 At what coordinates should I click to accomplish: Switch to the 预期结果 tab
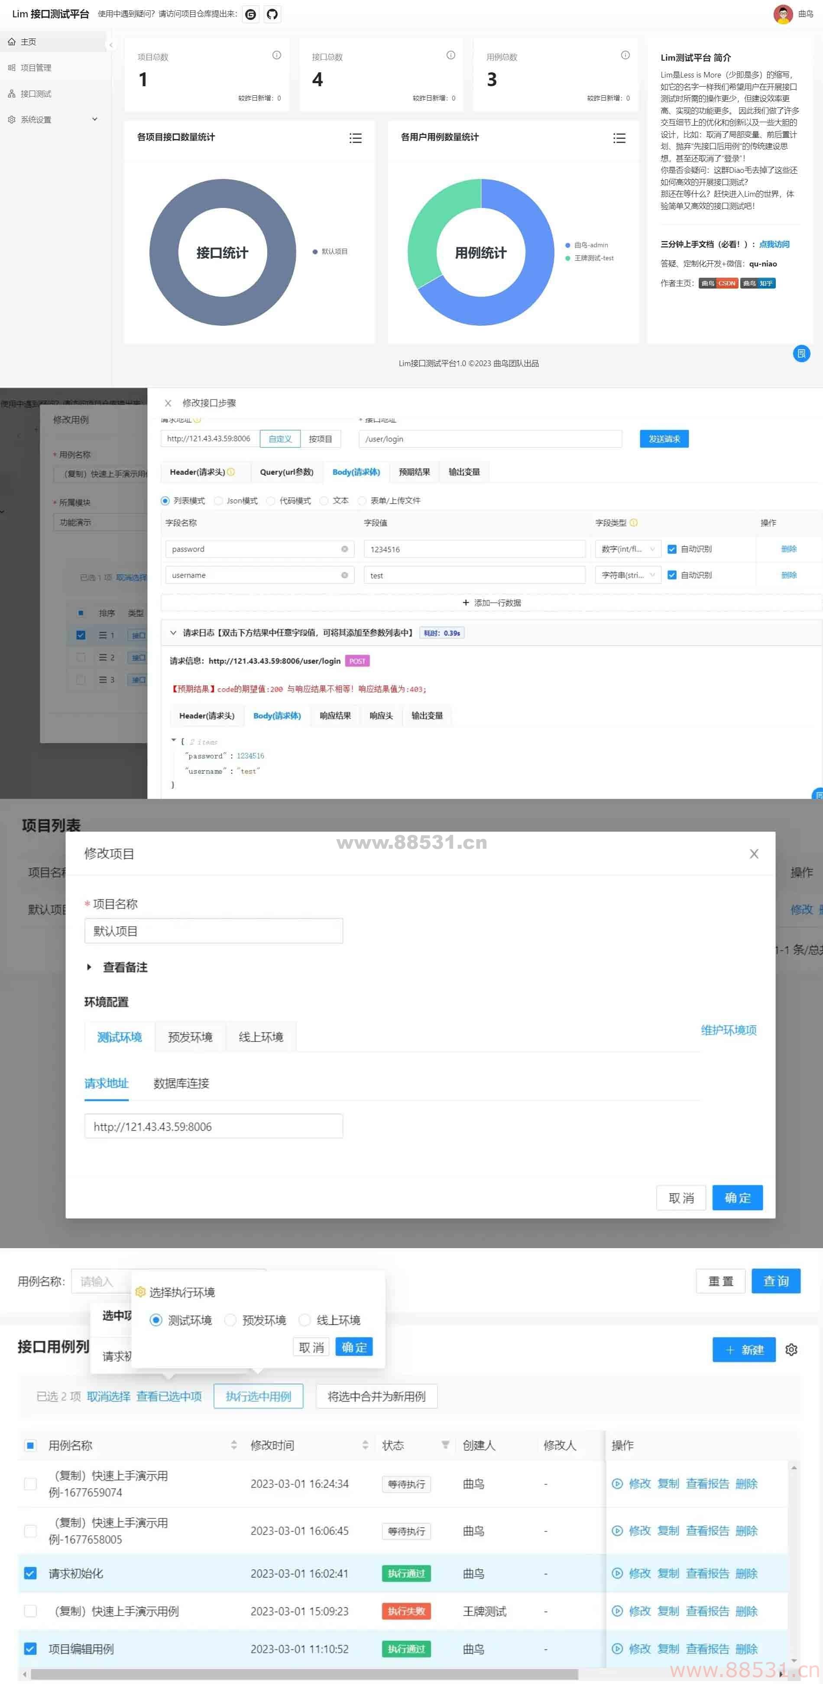click(415, 472)
